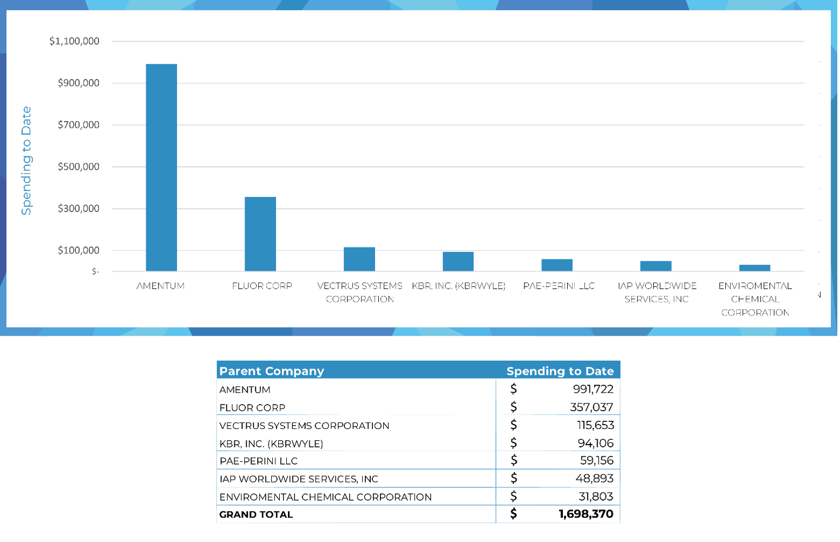Screen dimensions: 840x542
Task: Select the $500,000 y-axis label
Action: coord(78,167)
